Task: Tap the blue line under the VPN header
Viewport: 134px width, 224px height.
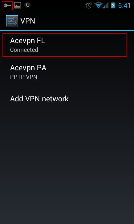Action: (67, 30)
